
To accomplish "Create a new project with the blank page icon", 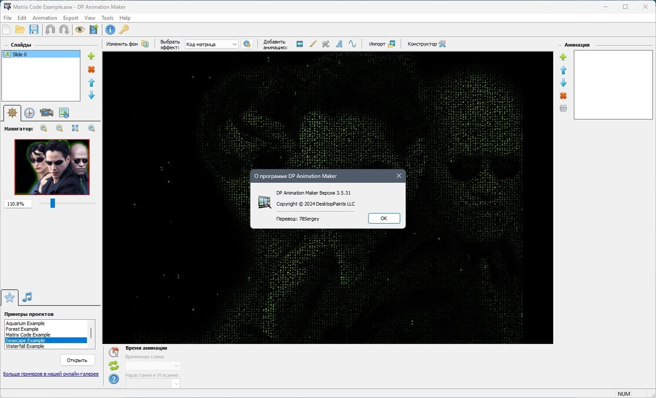I will (x=6, y=30).
